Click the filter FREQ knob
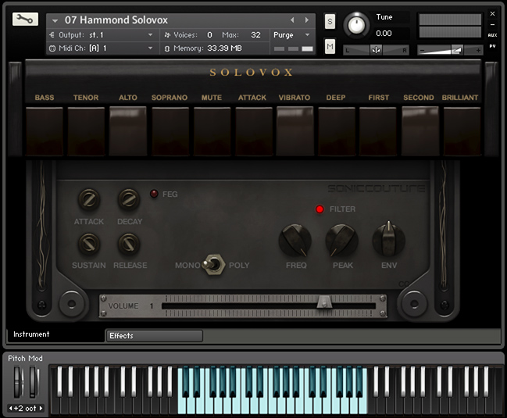Screen dimensions: 507x418 click(295, 241)
